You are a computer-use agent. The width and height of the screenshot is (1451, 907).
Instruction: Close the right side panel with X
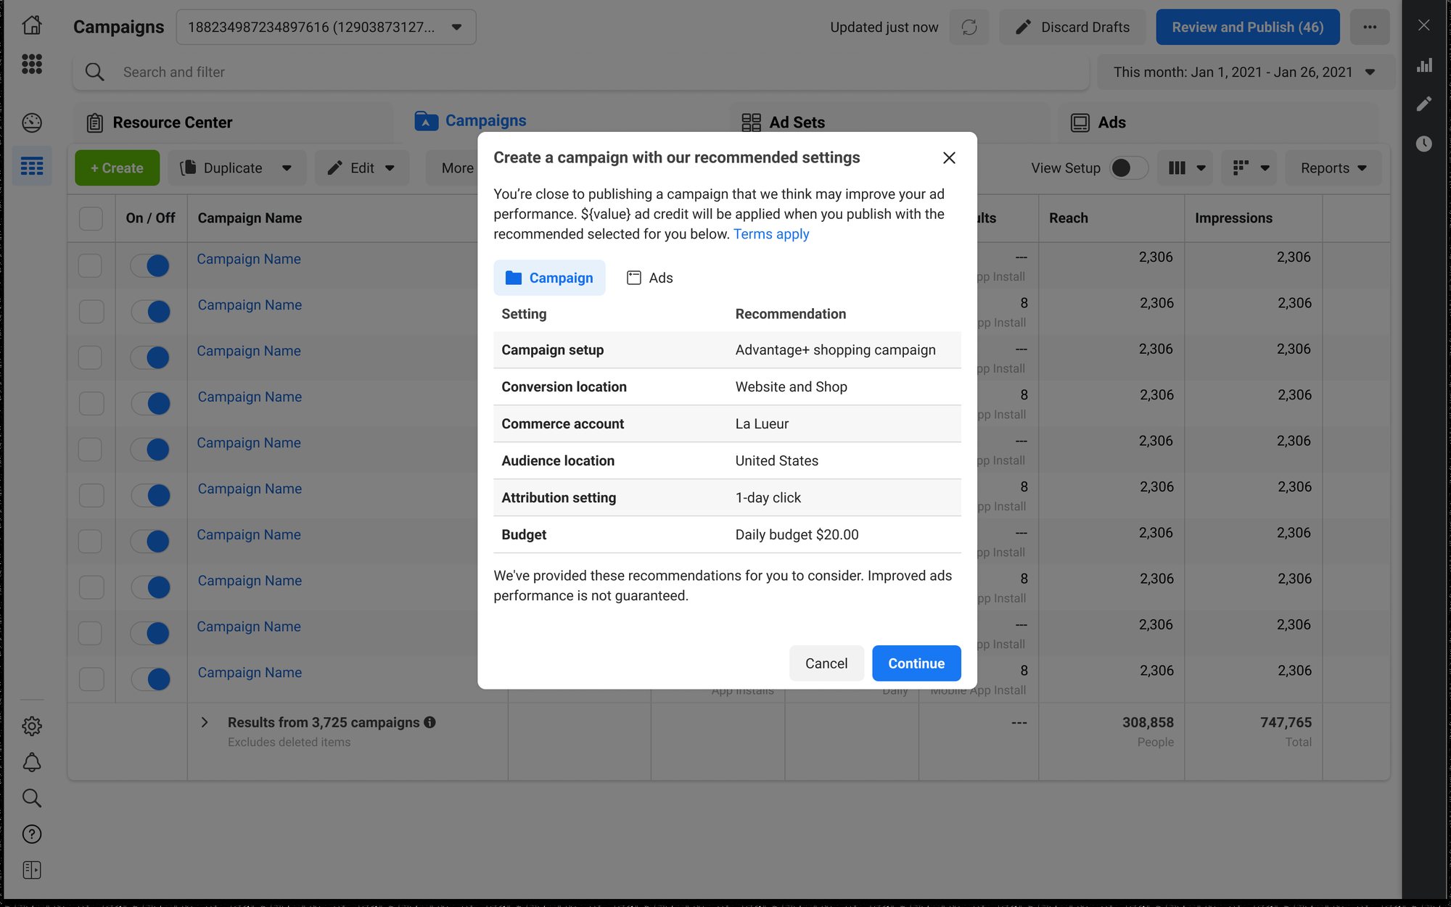(x=1424, y=25)
